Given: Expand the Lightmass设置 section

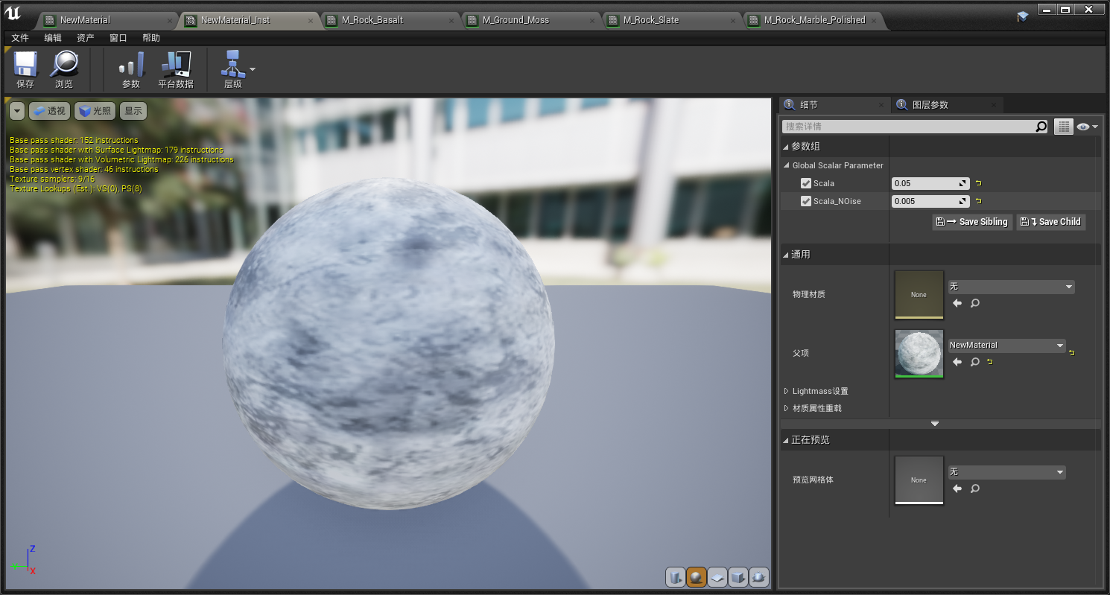Looking at the screenshot, I should click(x=787, y=391).
